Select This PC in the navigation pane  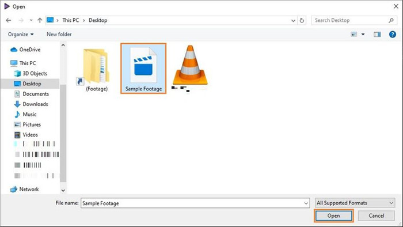click(x=23, y=63)
